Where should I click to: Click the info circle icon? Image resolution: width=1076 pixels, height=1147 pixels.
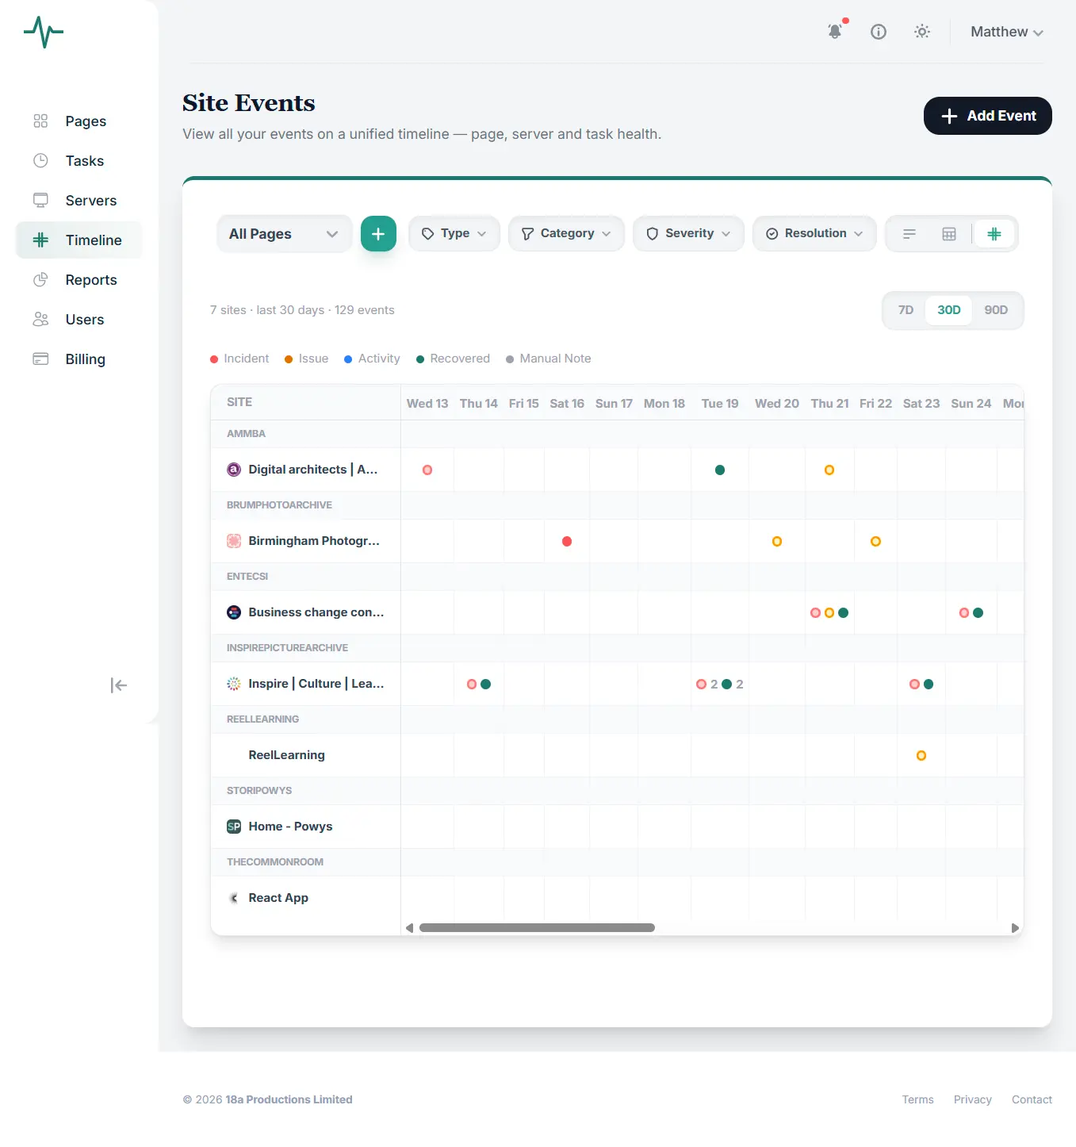[x=879, y=32]
